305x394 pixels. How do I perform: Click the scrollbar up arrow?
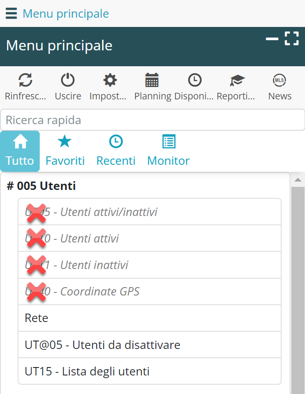[x=298, y=180]
